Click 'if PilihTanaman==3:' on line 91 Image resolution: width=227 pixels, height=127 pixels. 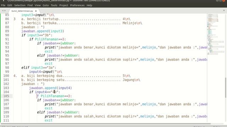pyautogui.click(x=48, y=39)
